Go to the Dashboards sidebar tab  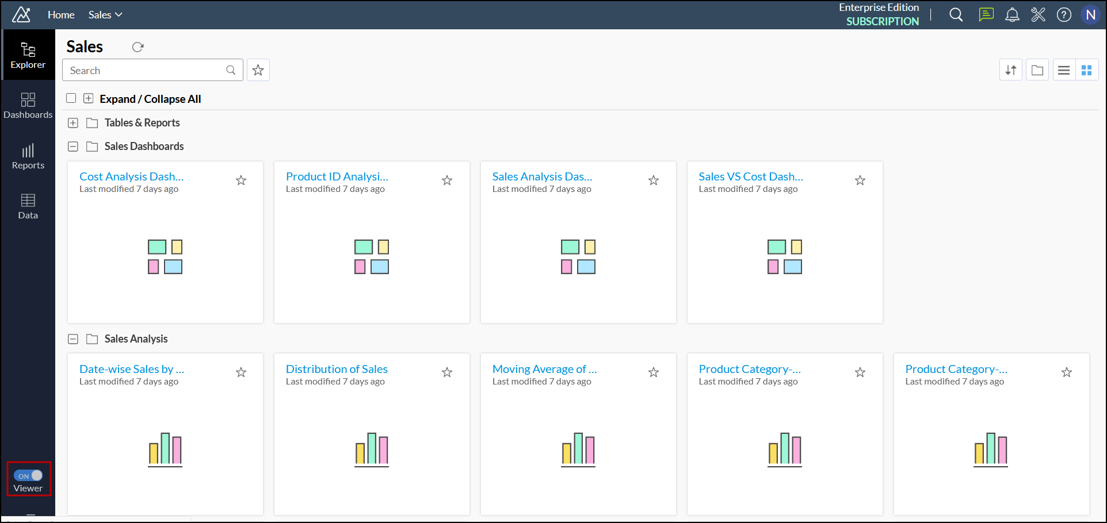[28, 106]
